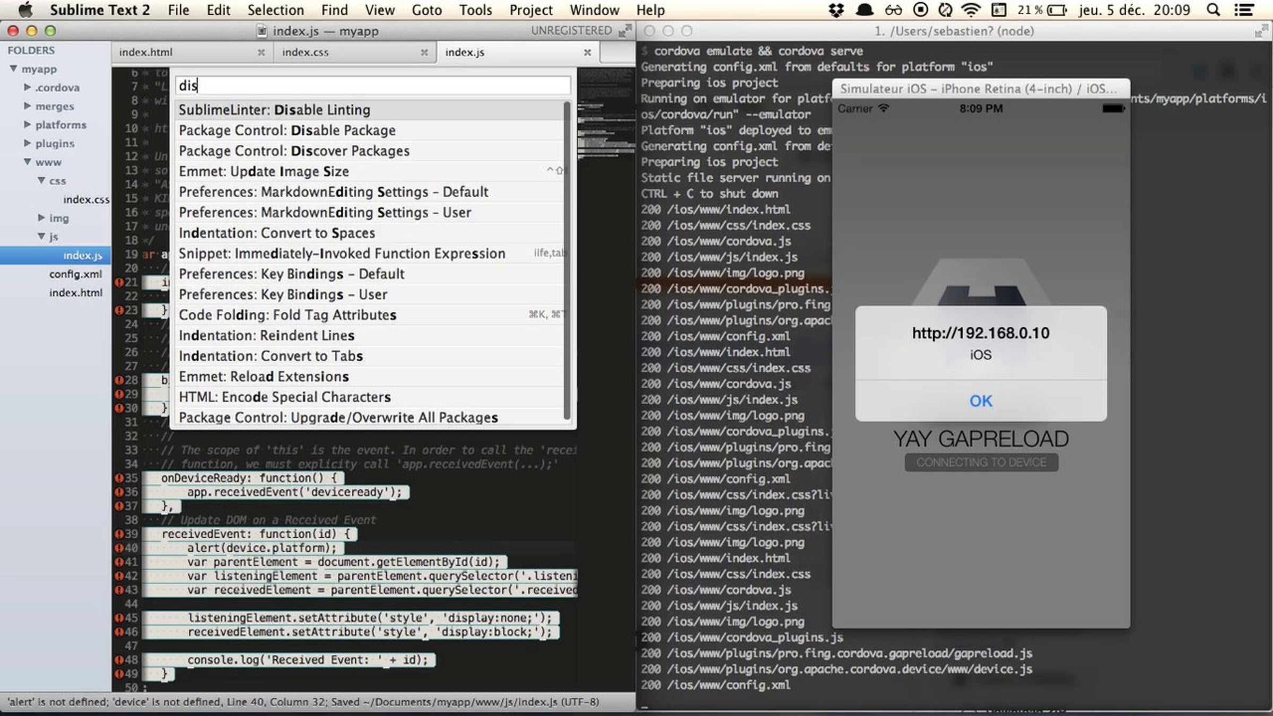Open the Dropbox menu bar icon

(836, 10)
